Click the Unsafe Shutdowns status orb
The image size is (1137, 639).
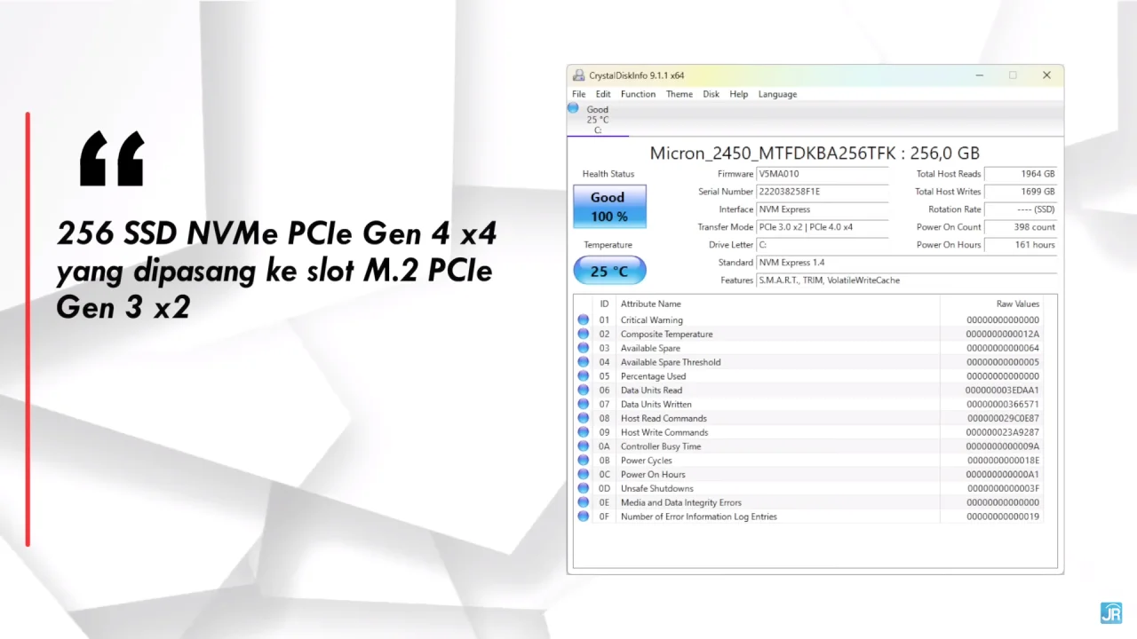click(584, 488)
